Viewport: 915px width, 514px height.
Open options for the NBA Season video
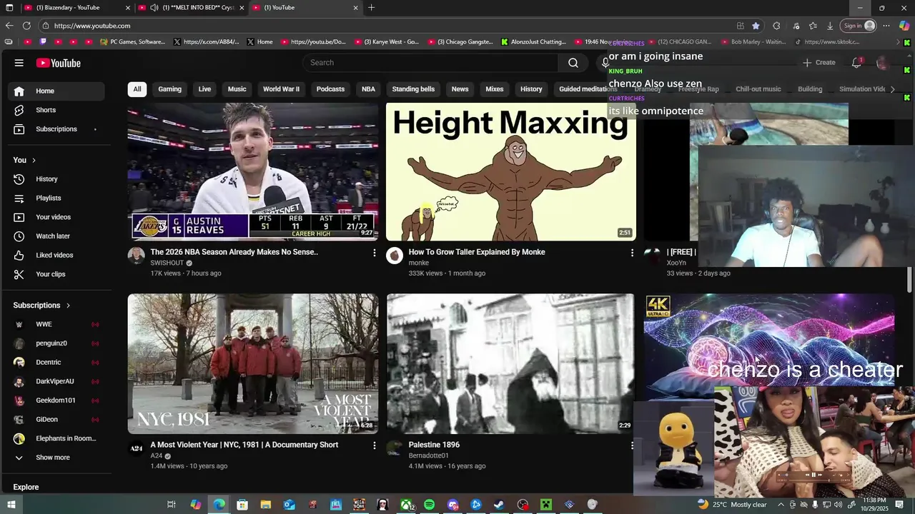point(374,253)
